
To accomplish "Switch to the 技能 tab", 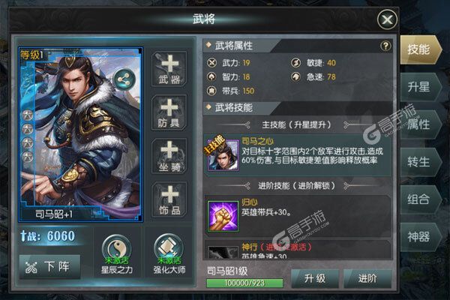I will [420, 49].
